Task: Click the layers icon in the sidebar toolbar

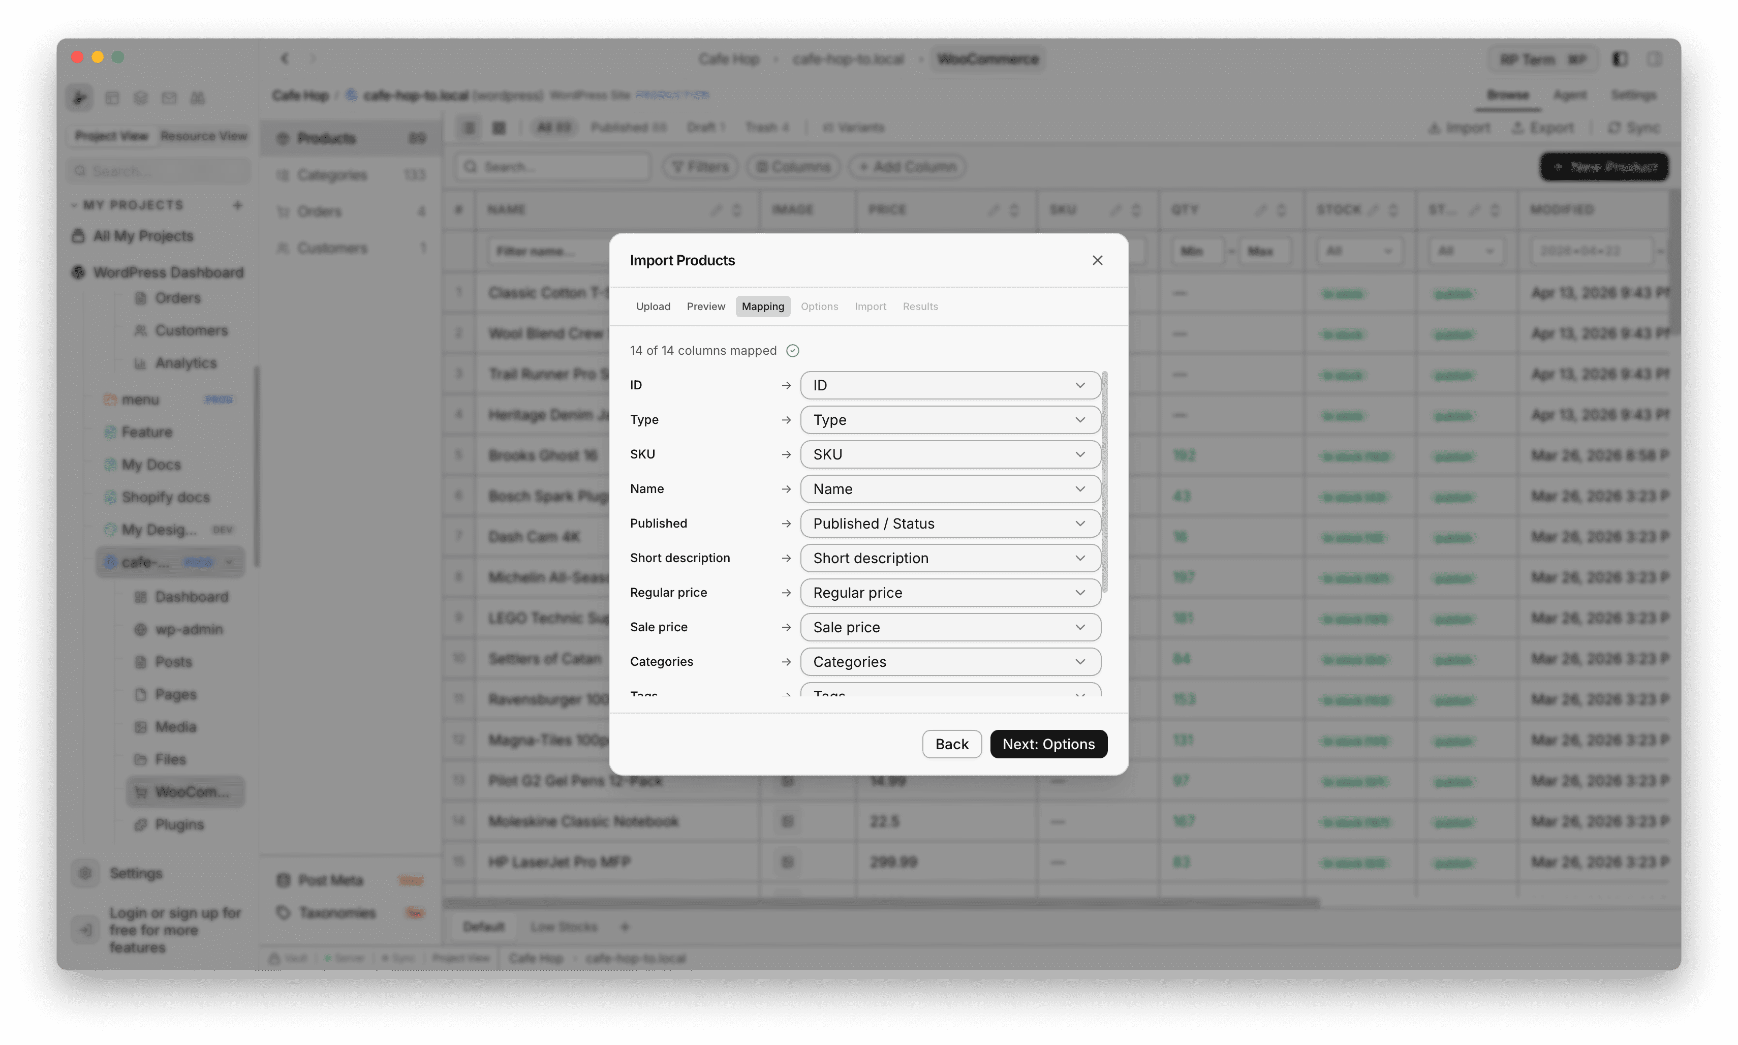Action: (x=141, y=98)
